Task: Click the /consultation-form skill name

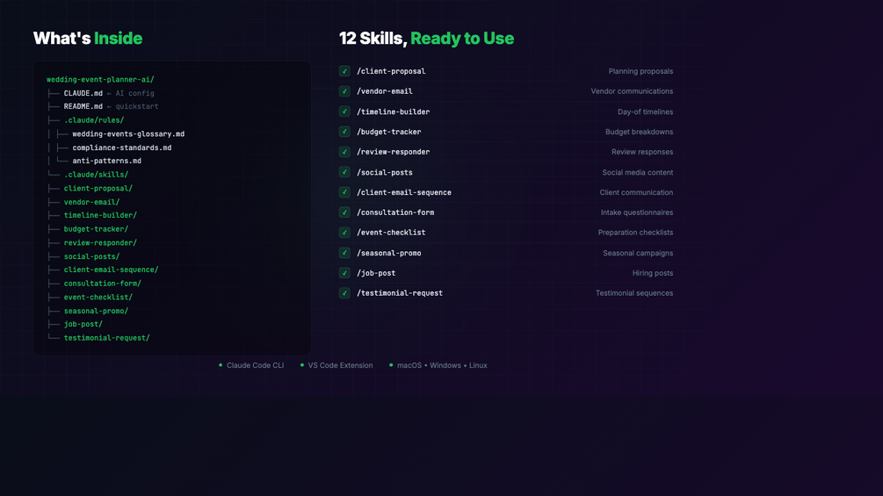Action: tap(395, 212)
